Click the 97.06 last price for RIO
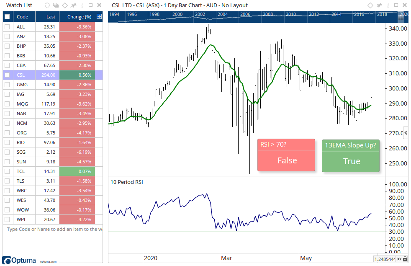411x266 pixels. click(49, 142)
